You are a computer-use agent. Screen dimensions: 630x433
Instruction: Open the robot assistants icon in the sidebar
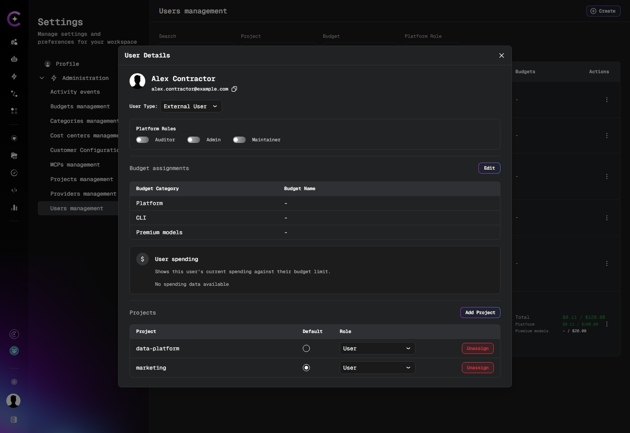(x=14, y=59)
